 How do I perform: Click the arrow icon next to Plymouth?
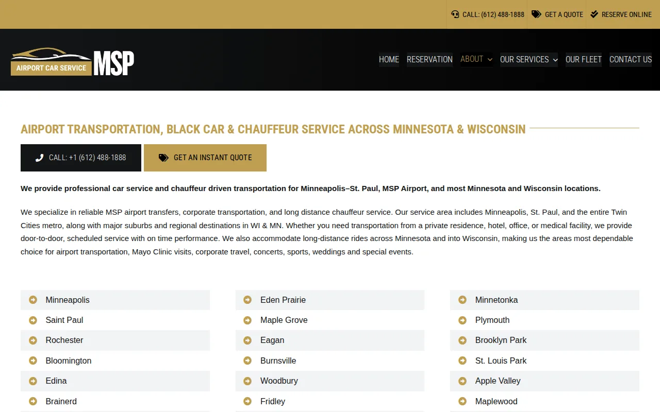coord(463,320)
